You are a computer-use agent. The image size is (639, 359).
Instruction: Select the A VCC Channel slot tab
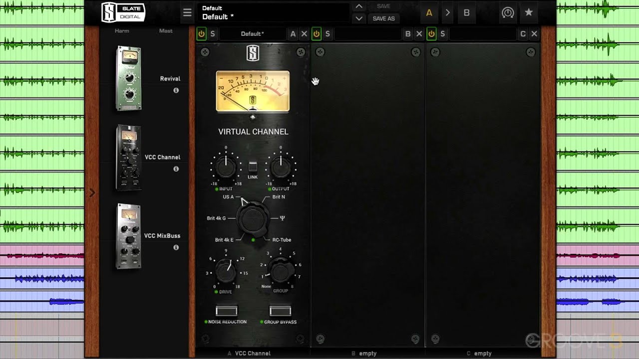click(x=249, y=354)
